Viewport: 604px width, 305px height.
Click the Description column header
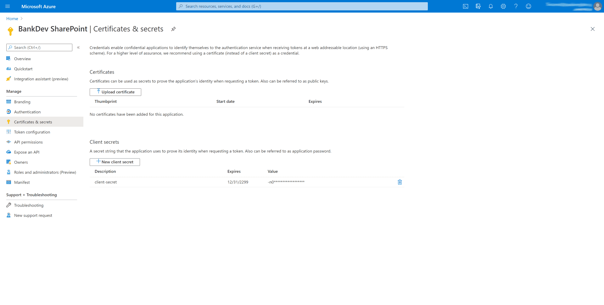click(105, 171)
